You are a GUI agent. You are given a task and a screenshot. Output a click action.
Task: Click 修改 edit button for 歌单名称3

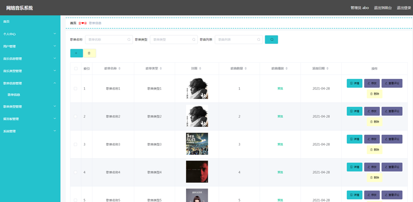pyautogui.click(x=372, y=139)
